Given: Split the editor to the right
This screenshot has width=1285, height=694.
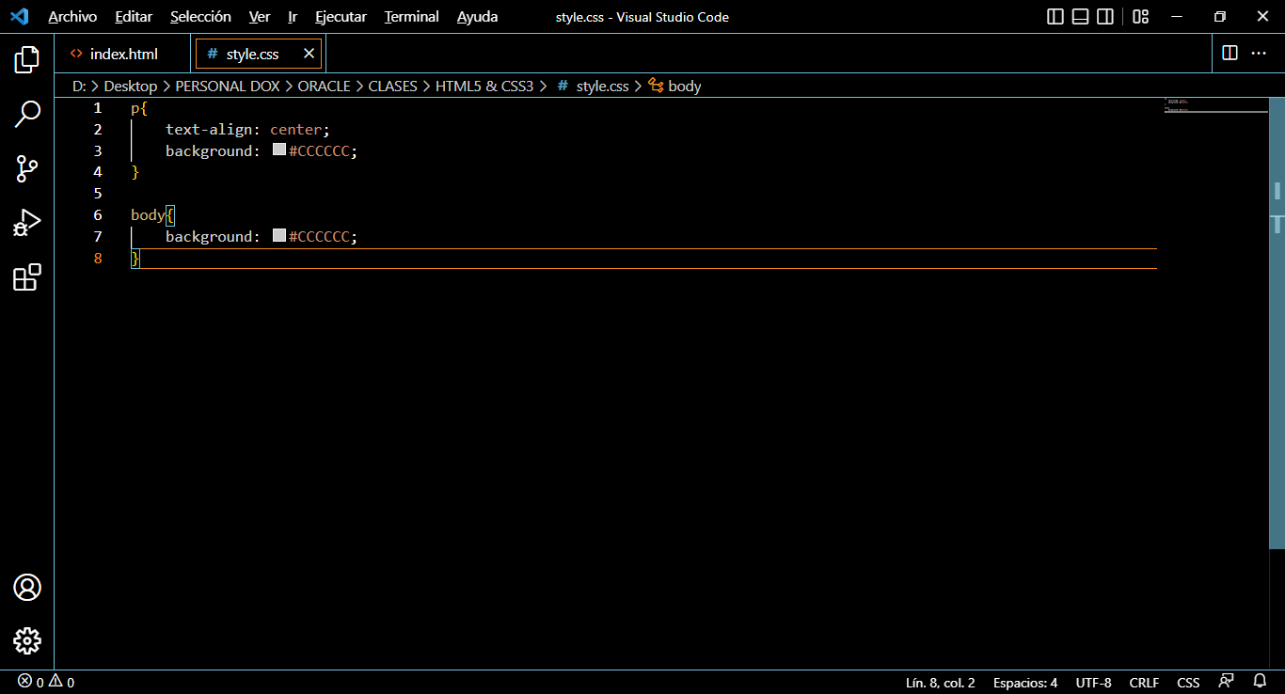Looking at the screenshot, I should 1229,54.
